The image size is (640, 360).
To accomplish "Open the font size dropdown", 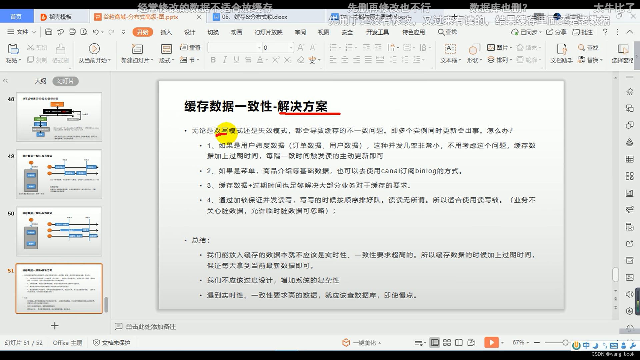I will point(291,48).
